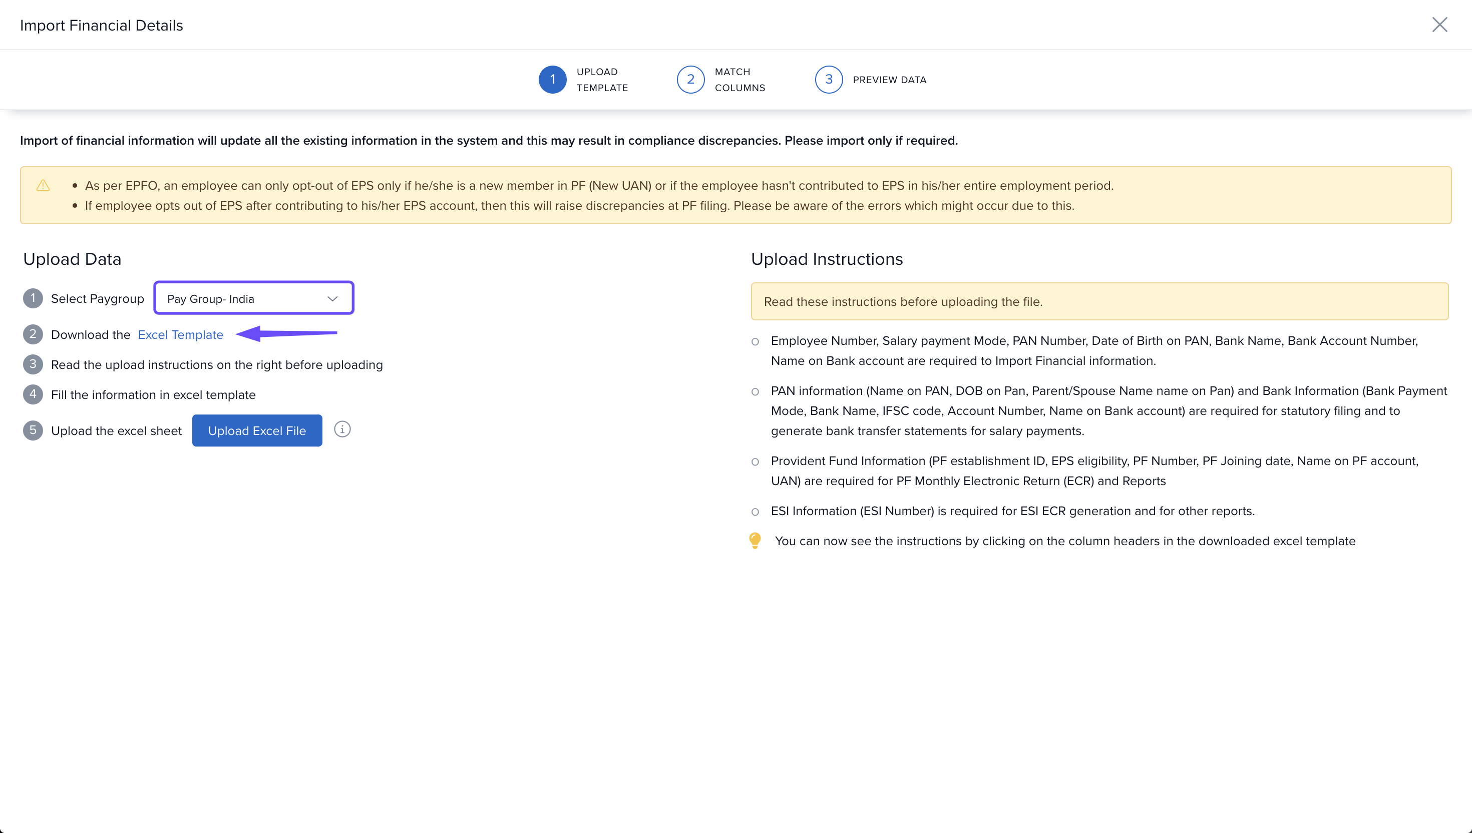Go to the Preview Data step label
Screen dimensions: 1472x833
coord(889,80)
